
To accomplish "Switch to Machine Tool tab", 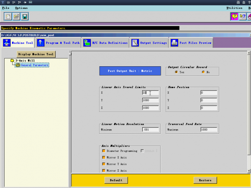I will click(x=18, y=43).
